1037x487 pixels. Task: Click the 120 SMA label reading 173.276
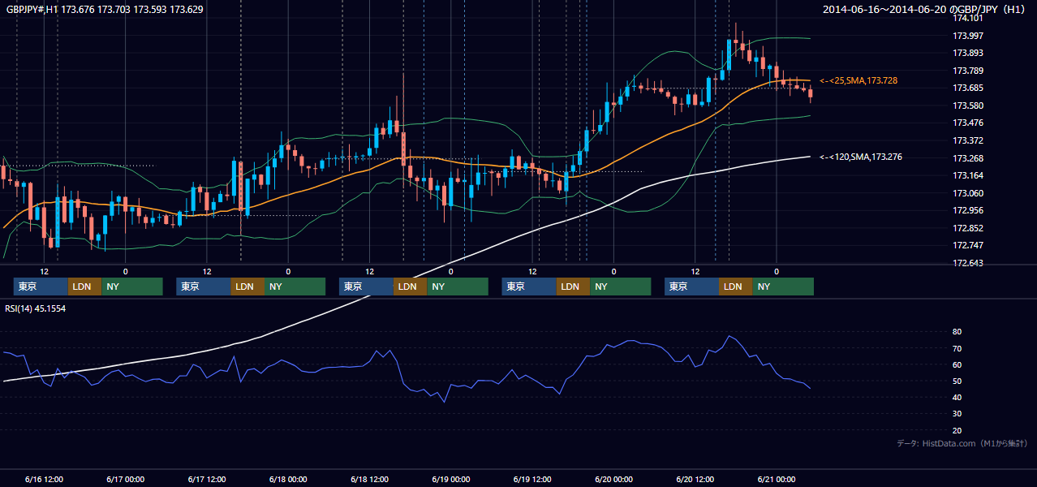(860, 157)
